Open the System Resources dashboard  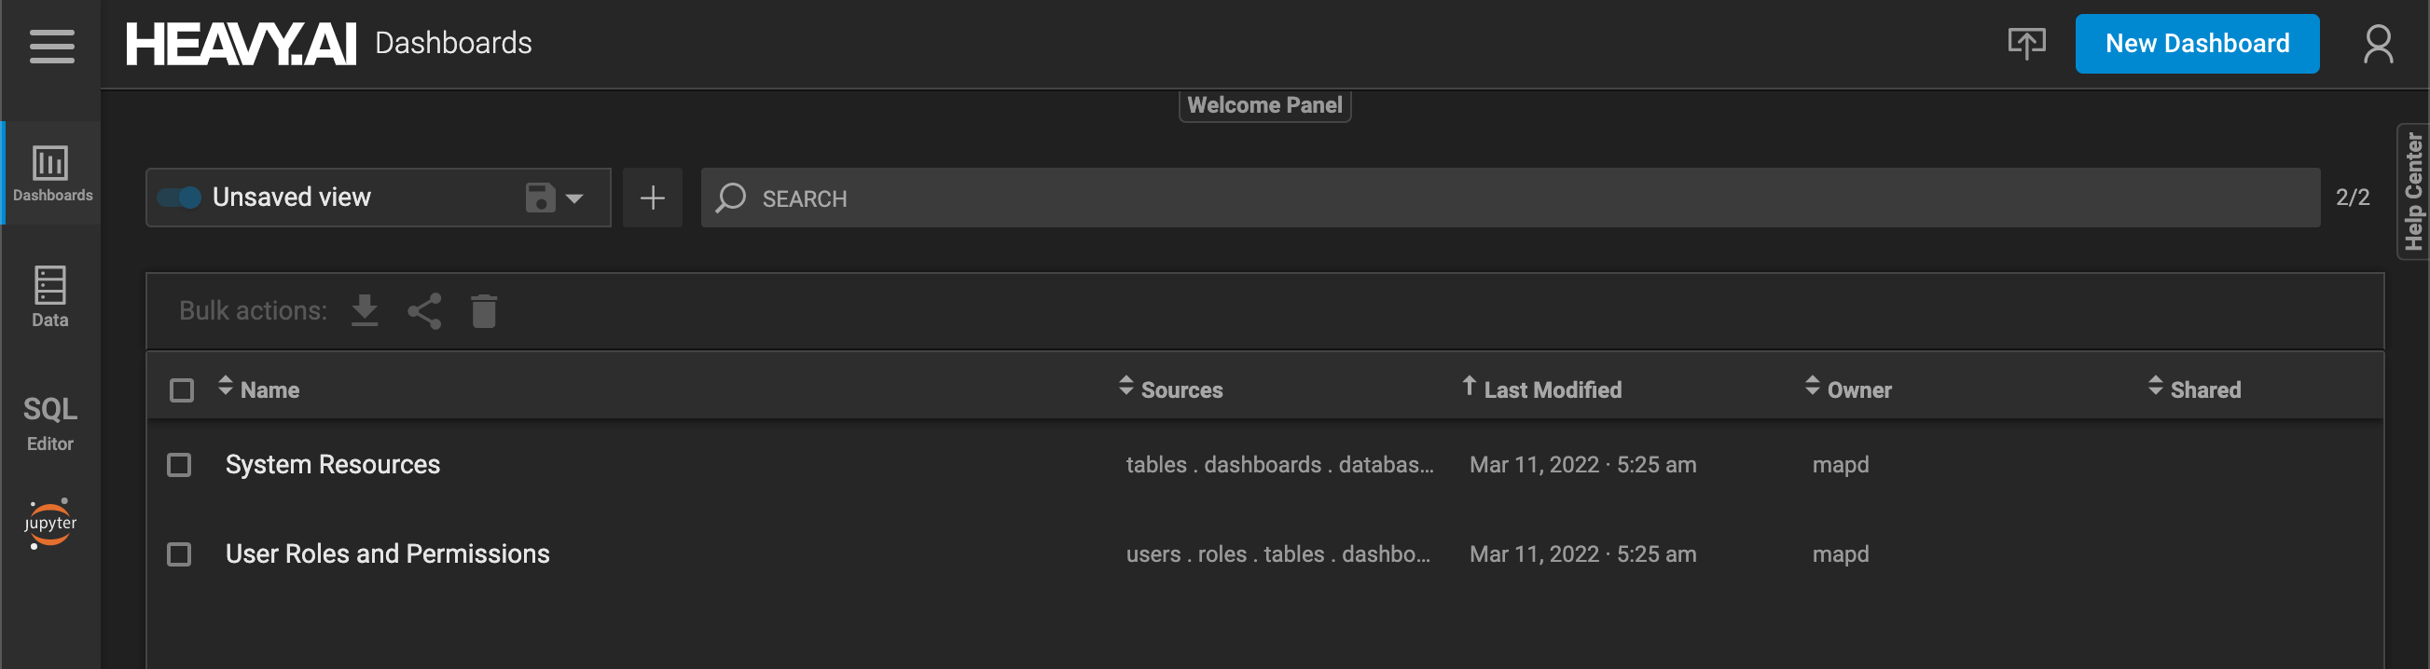332,465
